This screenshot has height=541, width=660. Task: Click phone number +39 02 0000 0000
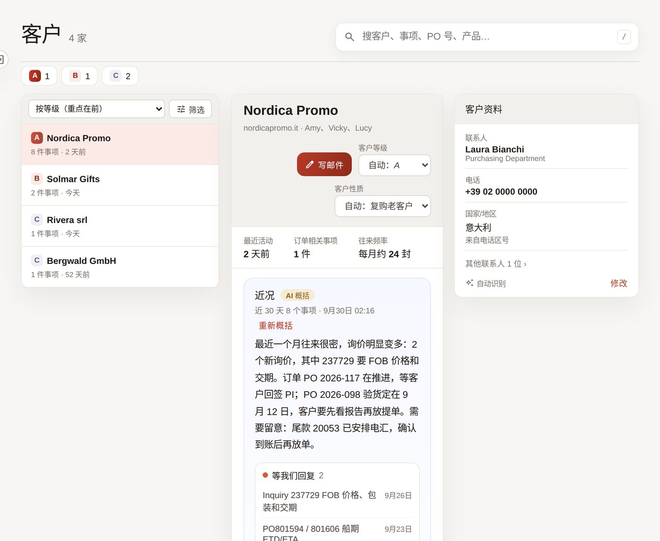(501, 192)
